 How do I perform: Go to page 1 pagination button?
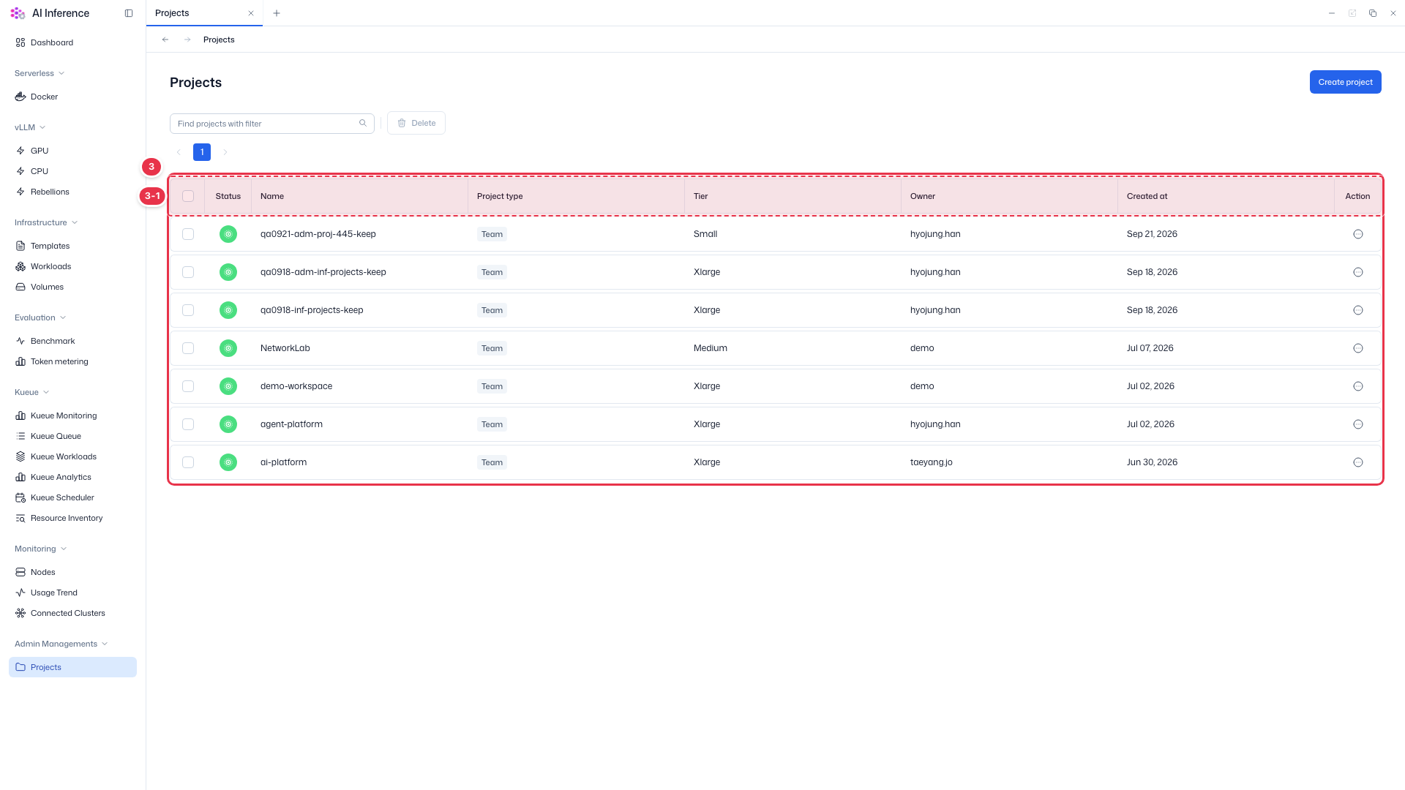coord(202,152)
